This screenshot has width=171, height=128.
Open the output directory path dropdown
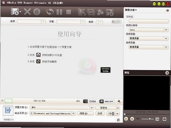tap(73, 113)
